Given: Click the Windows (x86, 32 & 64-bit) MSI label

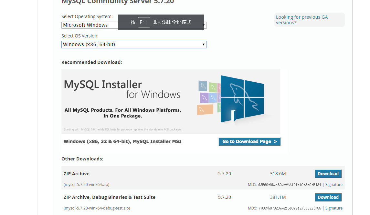Looking at the screenshot, I should [122, 141].
